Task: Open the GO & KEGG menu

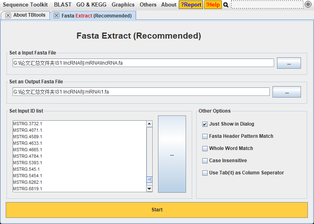Action: click(x=91, y=5)
